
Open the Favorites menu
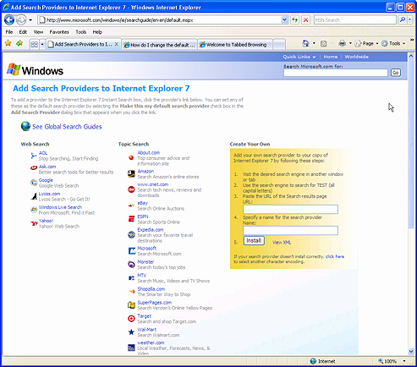click(x=59, y=32)
